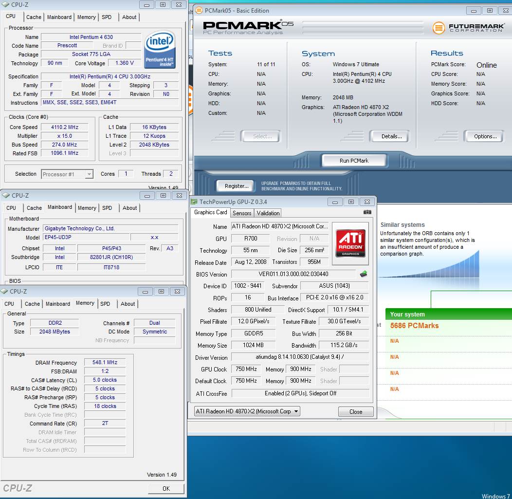Select Mainboard tab in top CPU-Z window
This screenshot has height=499, width=512.
point(59,17)
